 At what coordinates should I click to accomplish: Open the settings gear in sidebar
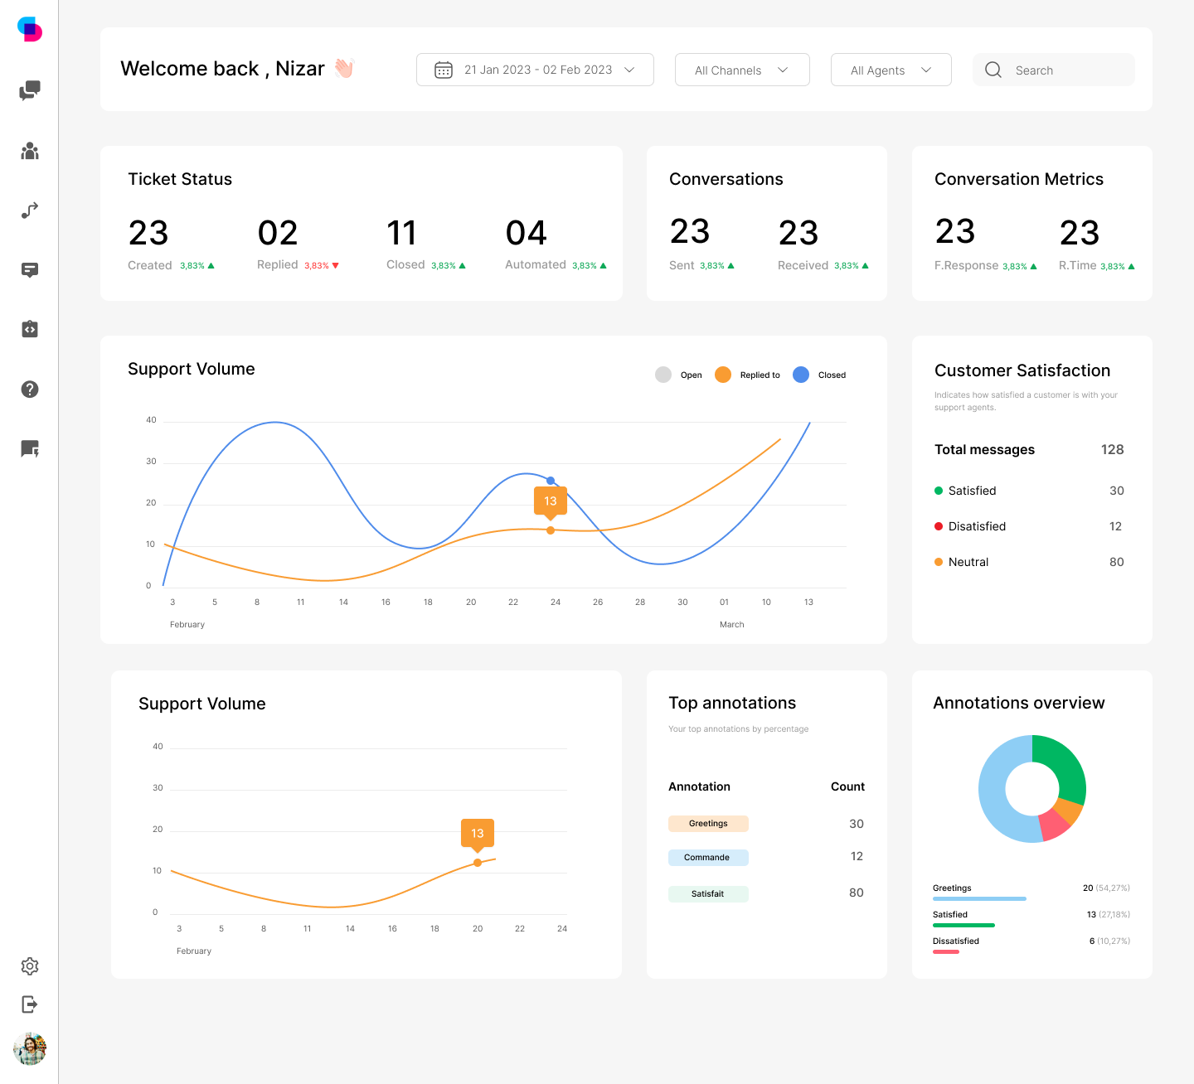point(30,966)
